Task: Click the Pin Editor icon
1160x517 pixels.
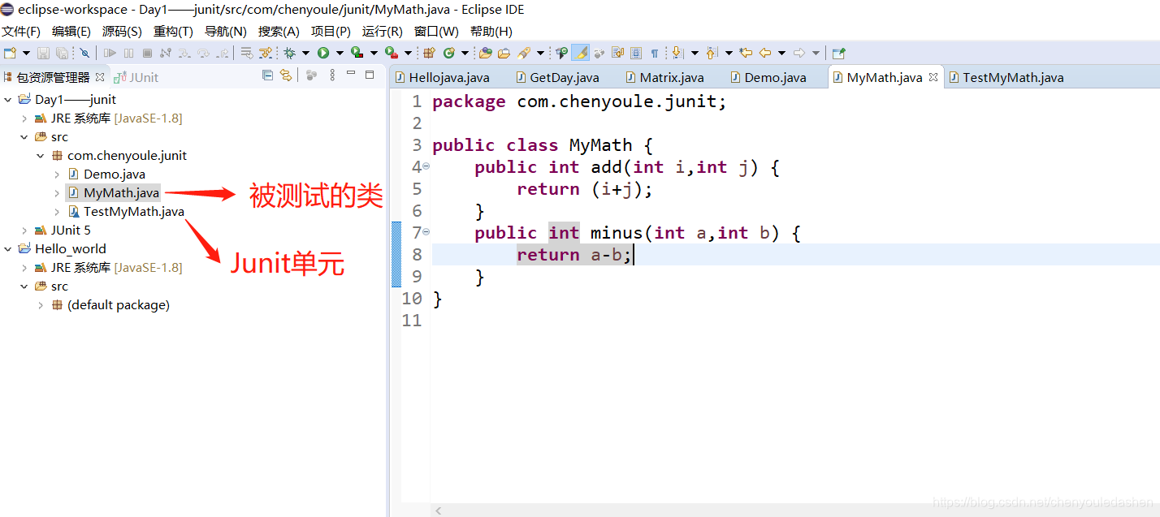Action: pos(839,53)
